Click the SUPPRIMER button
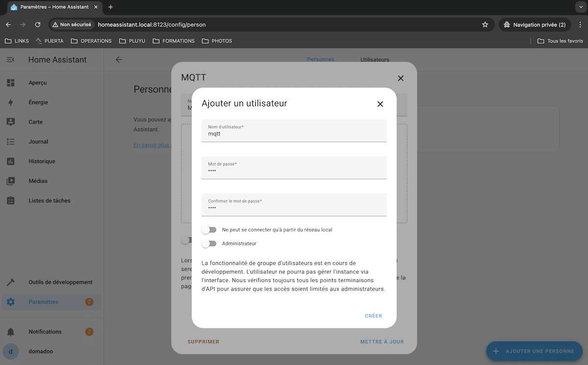This screenshot has height=365, width=588. coord(203,342)
